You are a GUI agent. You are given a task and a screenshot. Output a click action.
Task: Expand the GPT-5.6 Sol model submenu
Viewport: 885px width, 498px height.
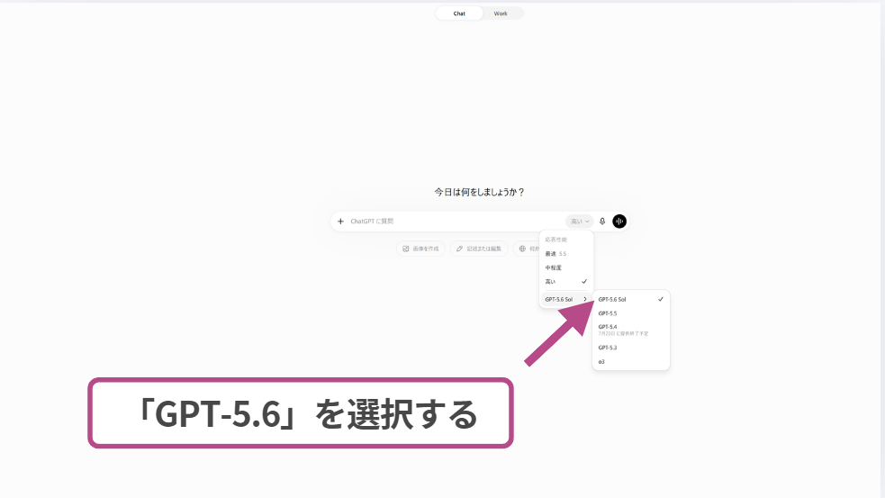566,299
